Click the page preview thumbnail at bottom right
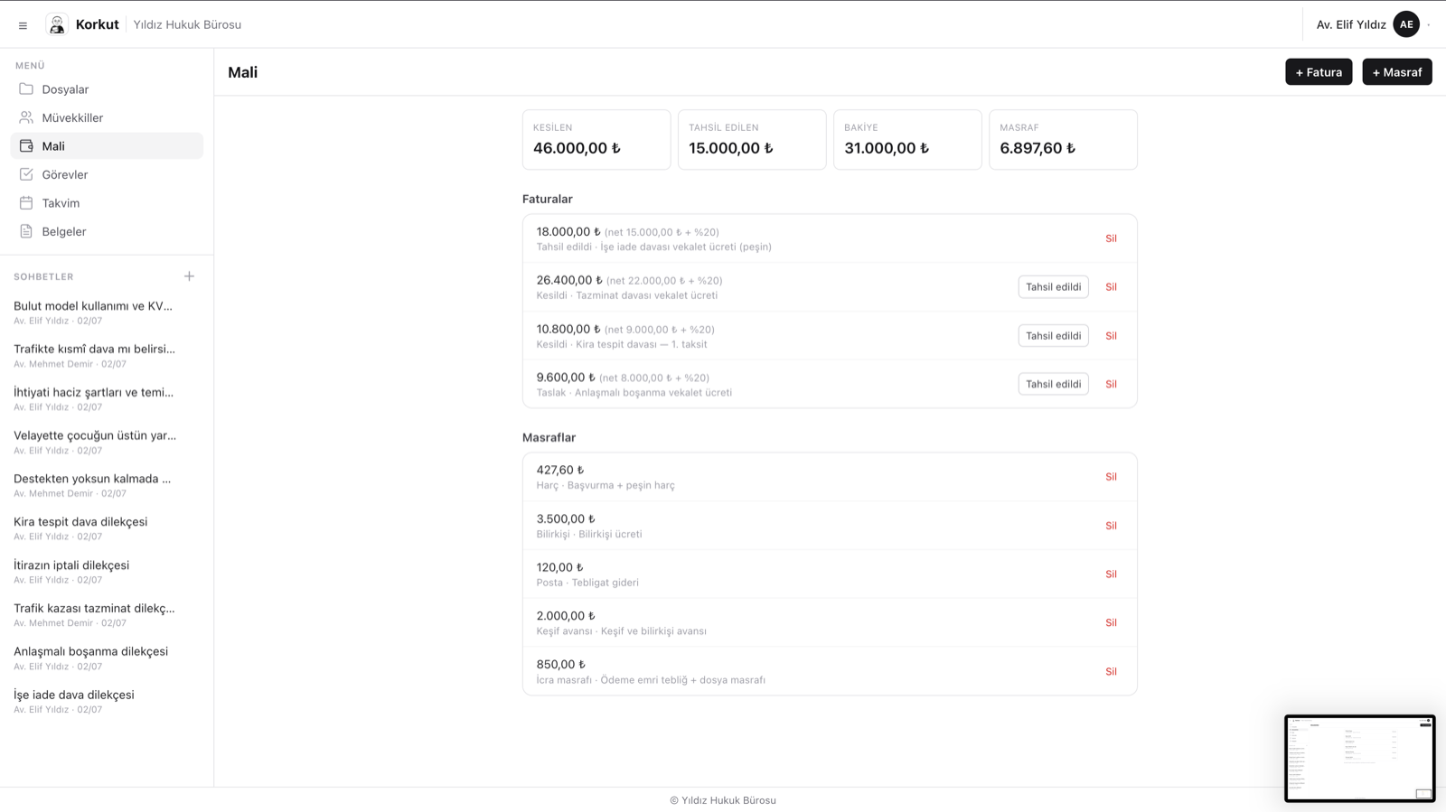The height and width of the screenshot is (812, 1446). (x=1359, y=759)
